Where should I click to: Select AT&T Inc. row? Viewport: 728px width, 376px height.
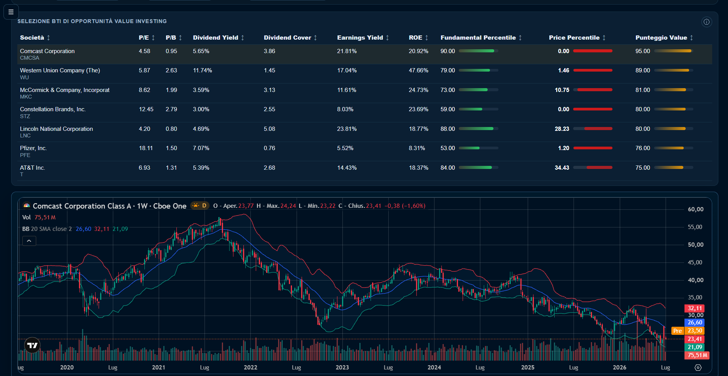(365, 171)
